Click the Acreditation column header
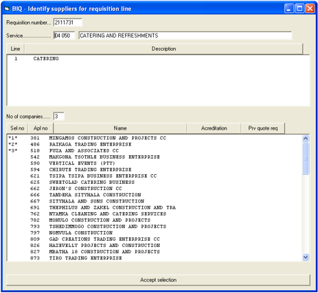 pos(214,128)
